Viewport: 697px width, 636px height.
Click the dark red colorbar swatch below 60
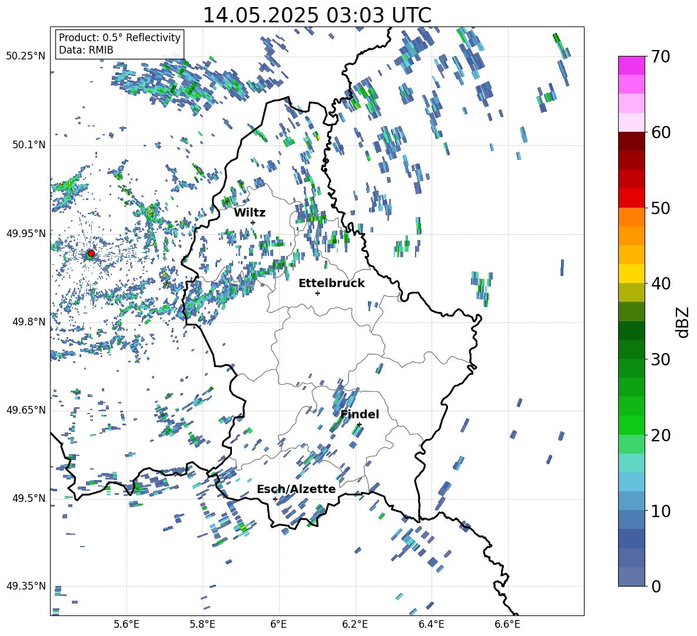point(631,141)
